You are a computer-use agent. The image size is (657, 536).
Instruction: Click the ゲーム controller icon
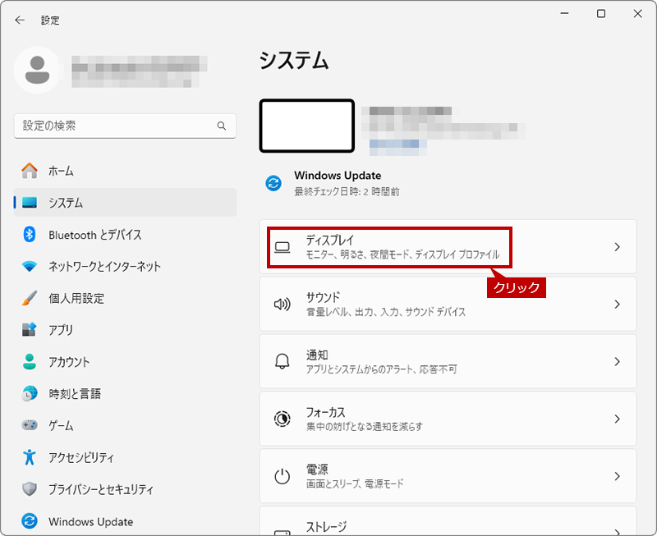tap(30, 425)
